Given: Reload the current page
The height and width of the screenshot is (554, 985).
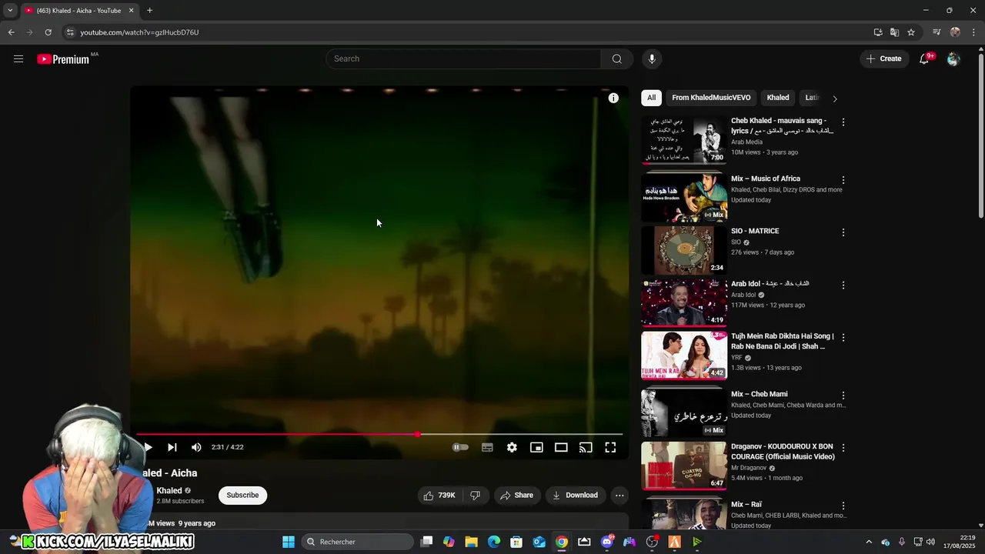Looking at the screenshot, I should [48, 32].
